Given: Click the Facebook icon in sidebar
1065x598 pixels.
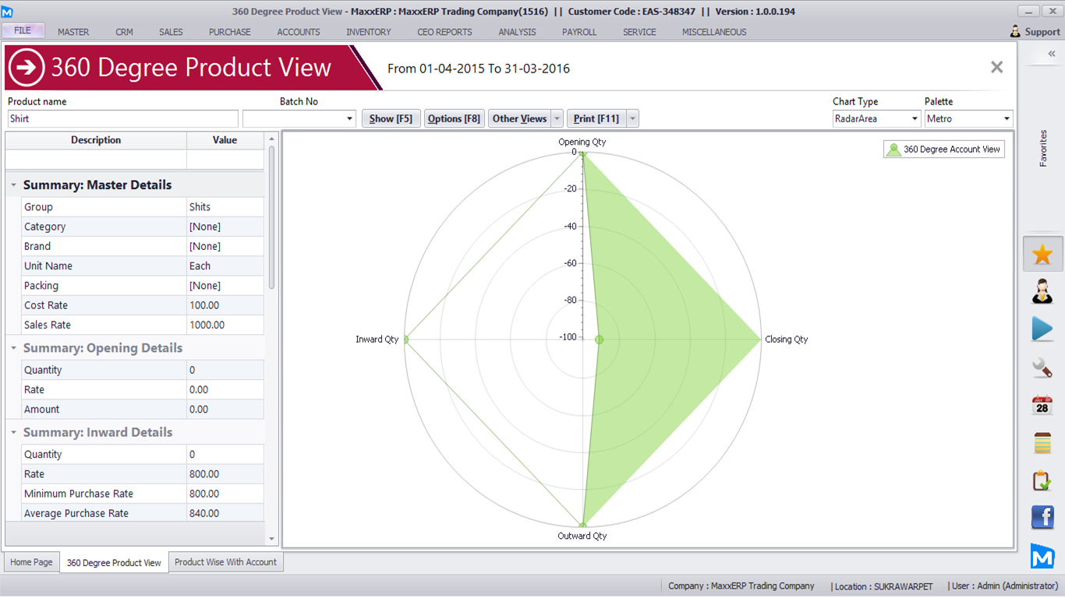Looking at the screenshot, I should 1042,517.
